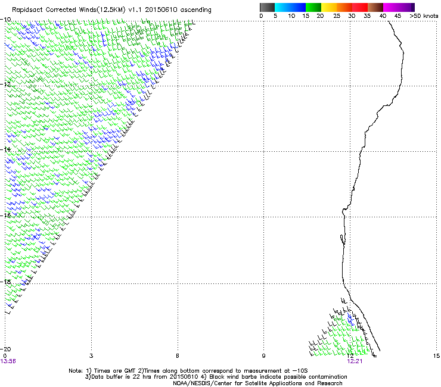Click the purple '13:56' time label
Image resolution: width=441 pixels, height=387 pixels.
point(8,361)
